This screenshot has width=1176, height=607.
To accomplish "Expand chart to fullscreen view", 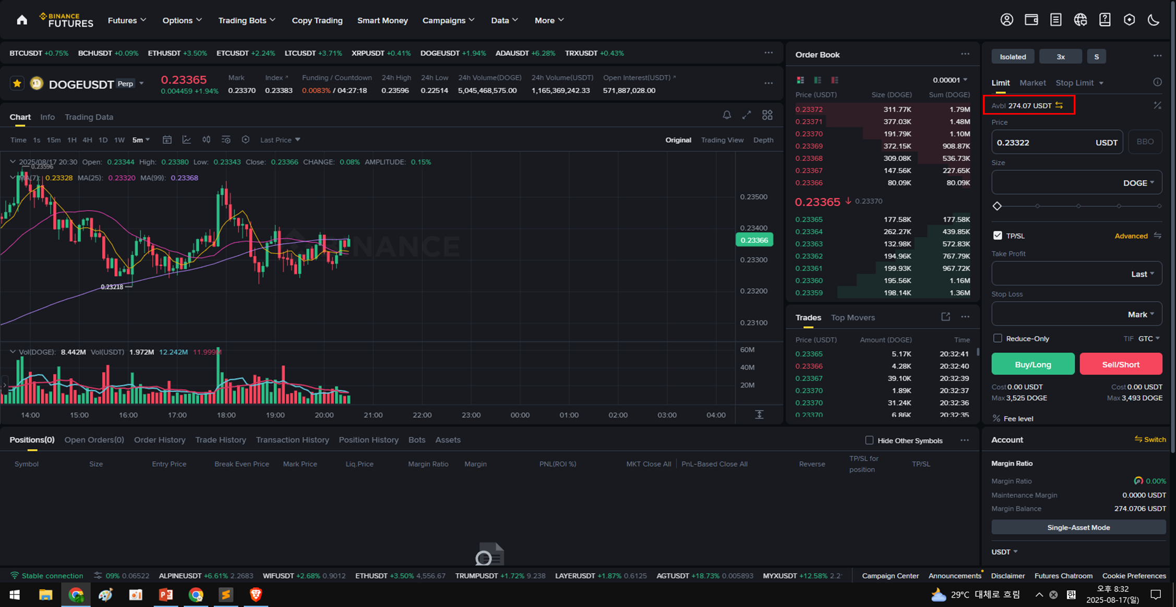I will (747, 115).
